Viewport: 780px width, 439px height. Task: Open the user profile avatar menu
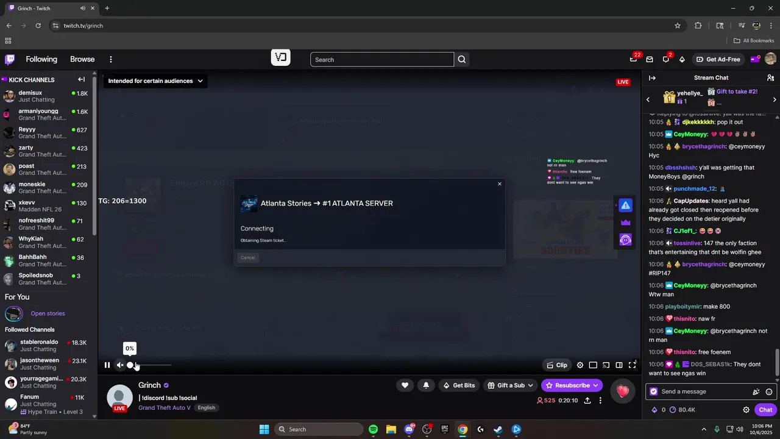tap(770, 59)
